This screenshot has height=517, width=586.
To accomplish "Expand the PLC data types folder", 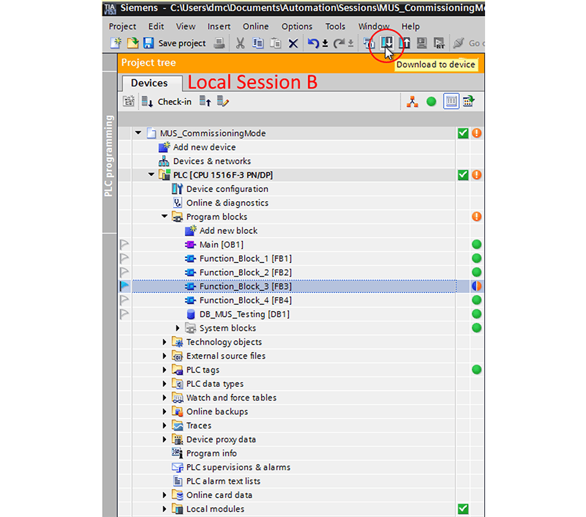I will point(165,384).
